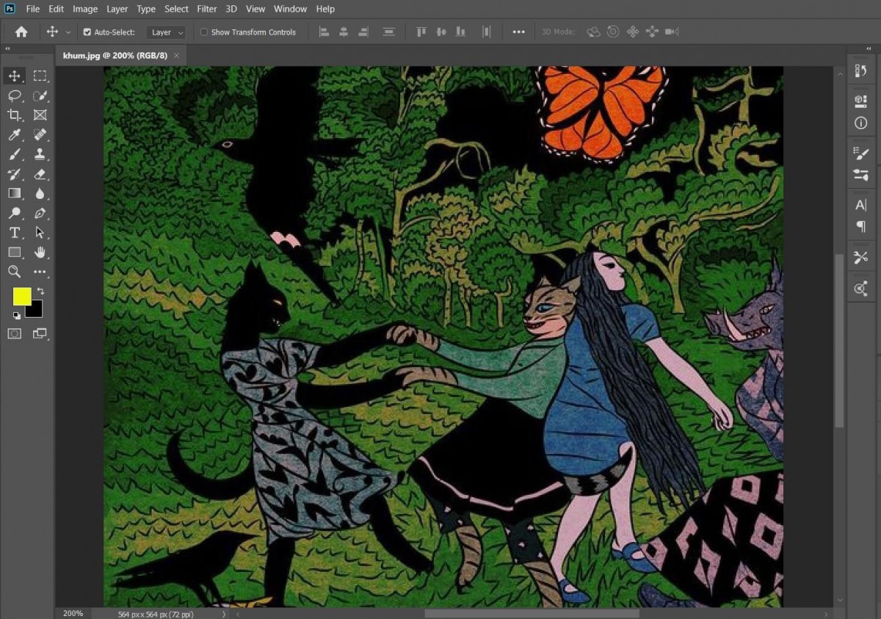Viewport: 881px width, 619px height.
Task: Open the Edit Toolbar three-dots button
Action: (x=40, y=272)
